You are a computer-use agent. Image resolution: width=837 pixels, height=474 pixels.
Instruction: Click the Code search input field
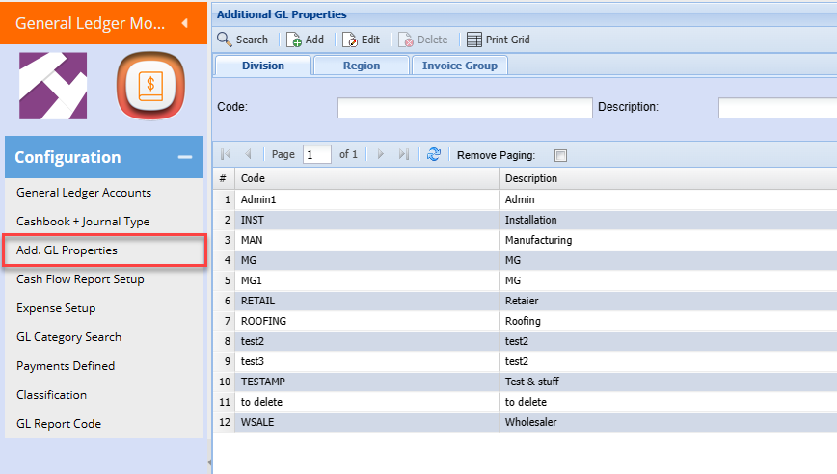click(x=465, y=107)
